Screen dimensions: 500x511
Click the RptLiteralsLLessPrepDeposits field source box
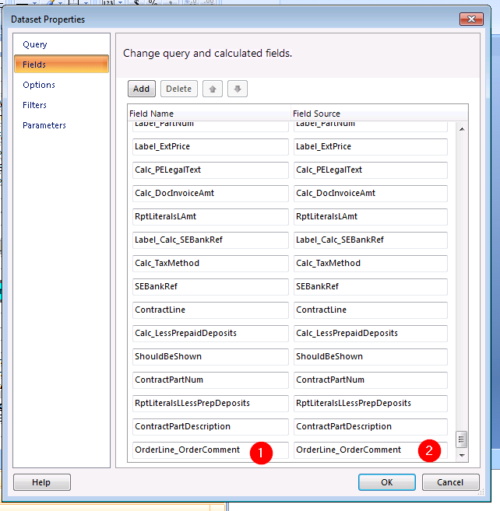371,404
